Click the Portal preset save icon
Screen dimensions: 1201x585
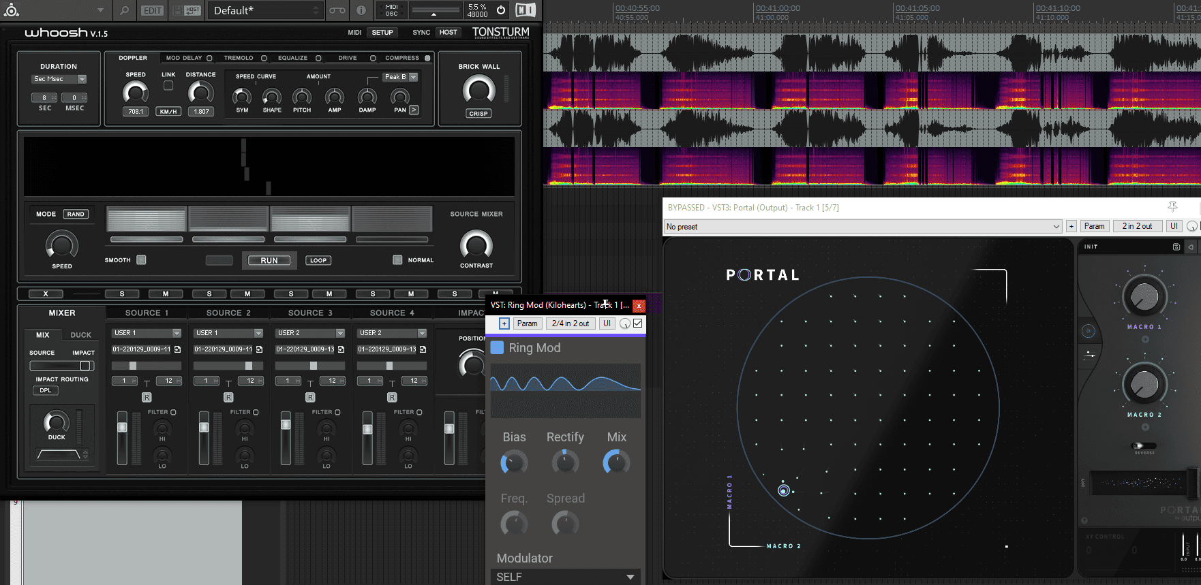1176,247
